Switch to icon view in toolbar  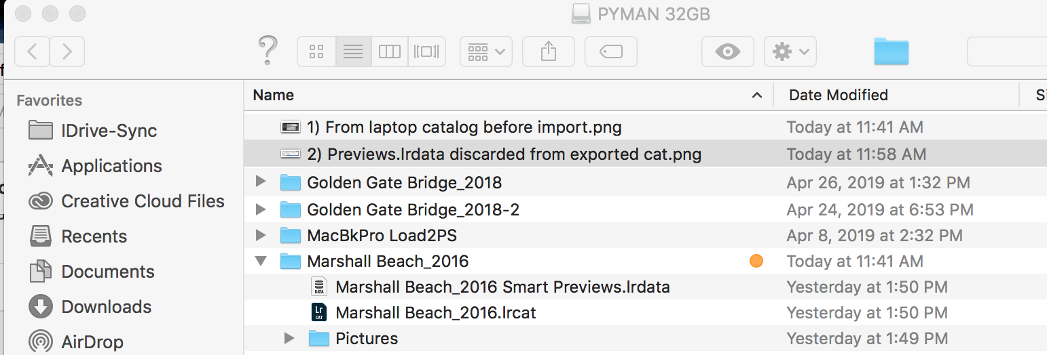316,51
